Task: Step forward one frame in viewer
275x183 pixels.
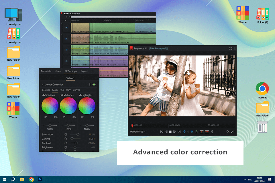Action: pos(174,132)
